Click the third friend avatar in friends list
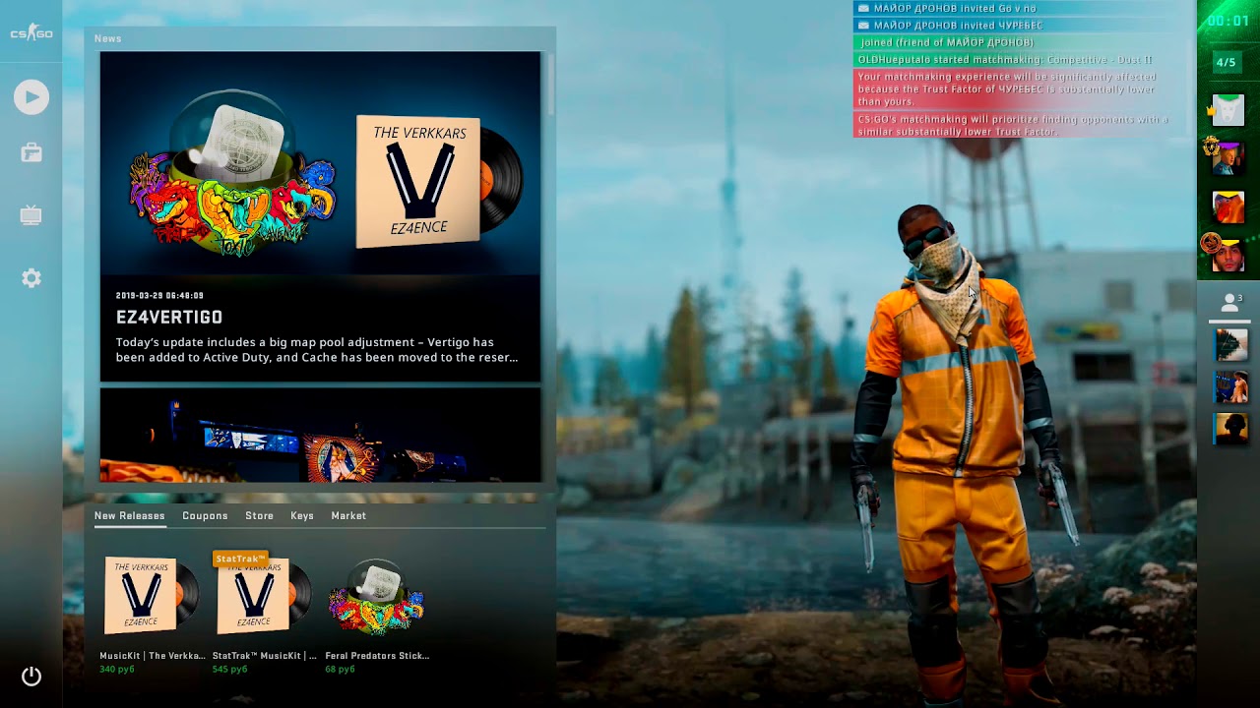 (x=1230, y=428)
